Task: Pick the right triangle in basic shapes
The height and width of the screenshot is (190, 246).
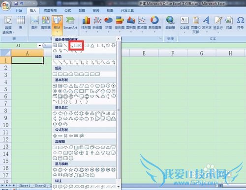Action: [x=76, y=85]
